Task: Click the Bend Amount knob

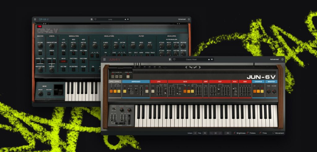Action: tap(41, 93)
